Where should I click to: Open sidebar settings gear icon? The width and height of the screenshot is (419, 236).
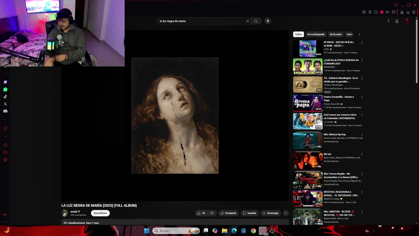click(5, 160)
